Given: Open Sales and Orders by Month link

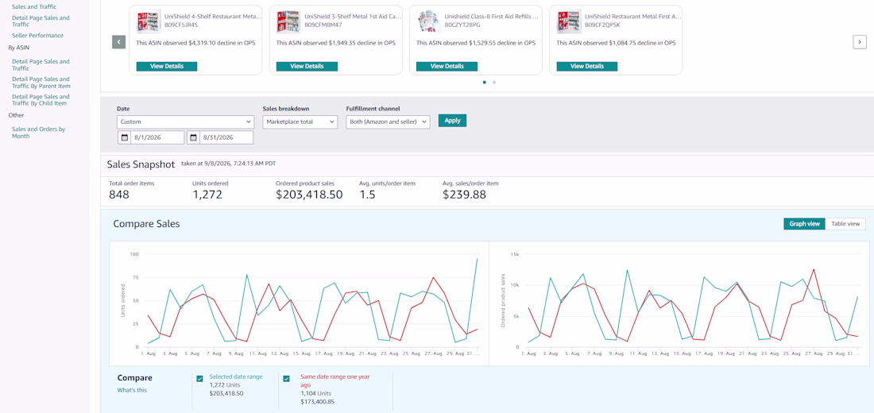Looking at the screenshot, I should pyautogui.click(x=38, y=133).
